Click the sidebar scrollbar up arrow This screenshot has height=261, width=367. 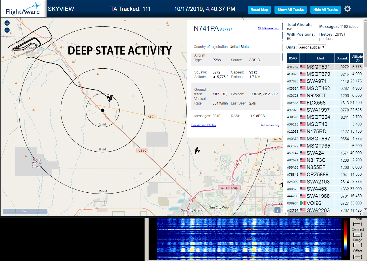pyautogui.click(x=365, y=20)
